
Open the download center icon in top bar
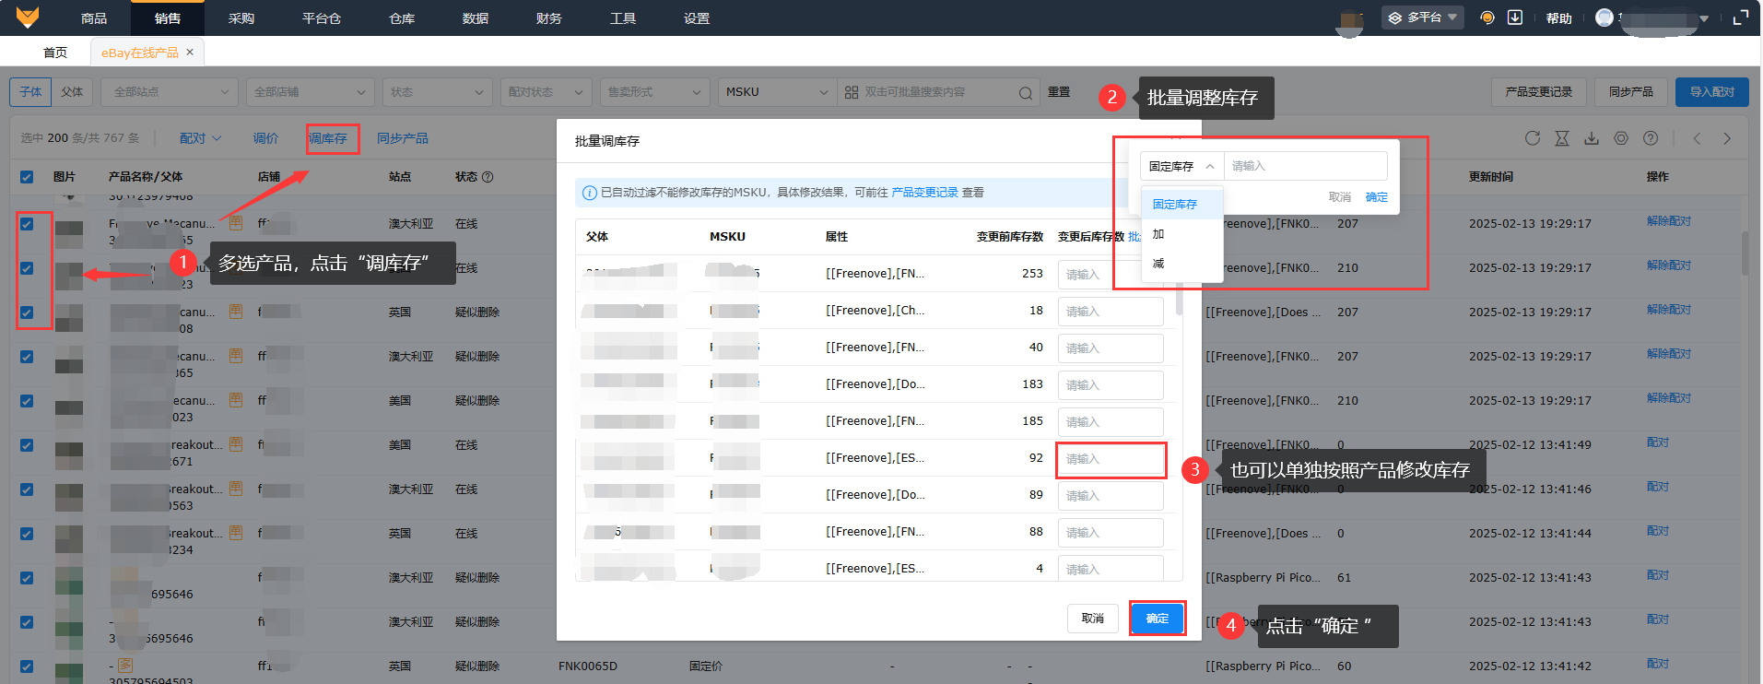1515,18
